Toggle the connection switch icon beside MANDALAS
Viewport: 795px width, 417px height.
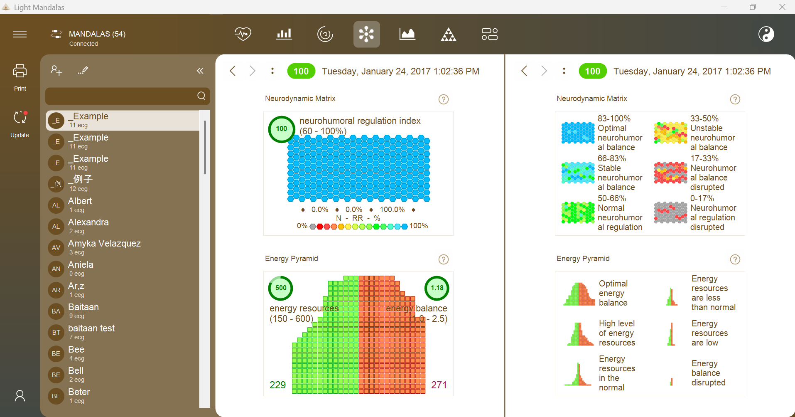tap(56, 34)
